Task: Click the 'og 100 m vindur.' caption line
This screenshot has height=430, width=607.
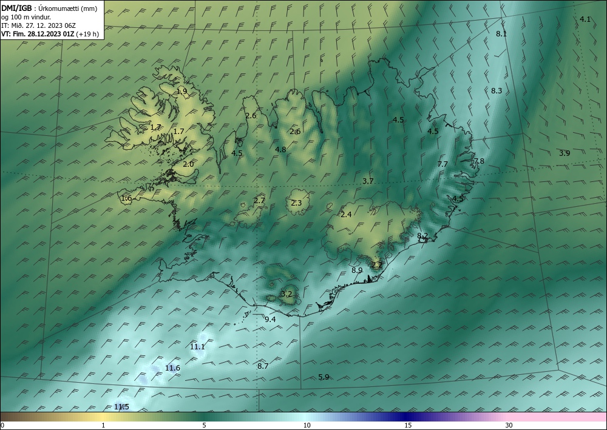Action: [x=26, y=17]
